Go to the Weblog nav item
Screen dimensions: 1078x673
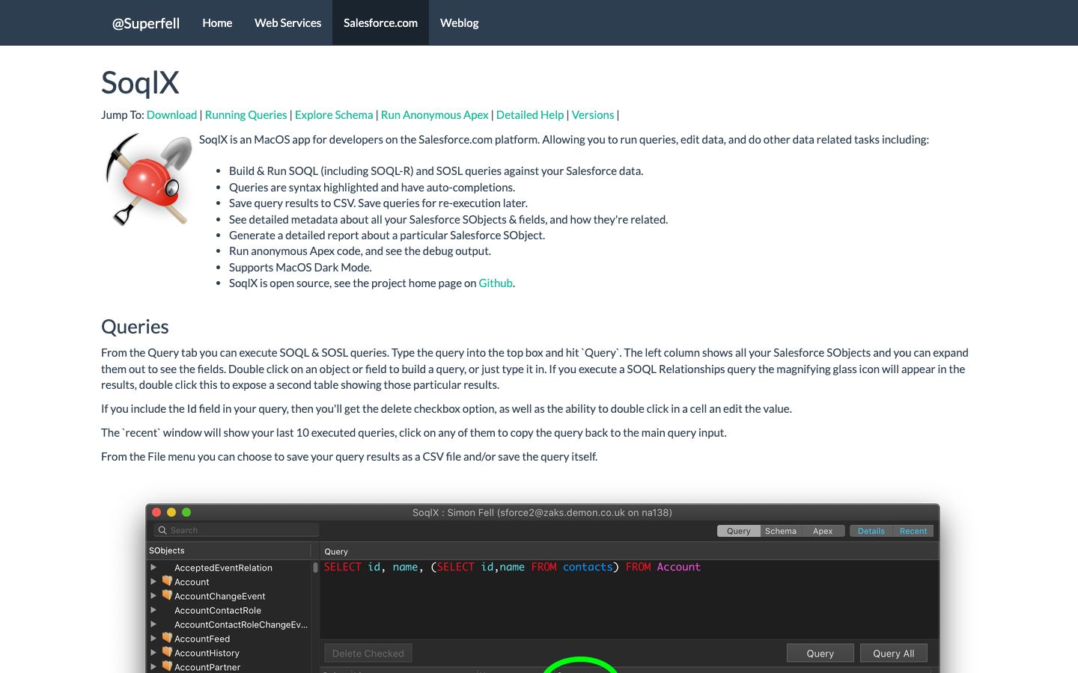click(459, 23)
